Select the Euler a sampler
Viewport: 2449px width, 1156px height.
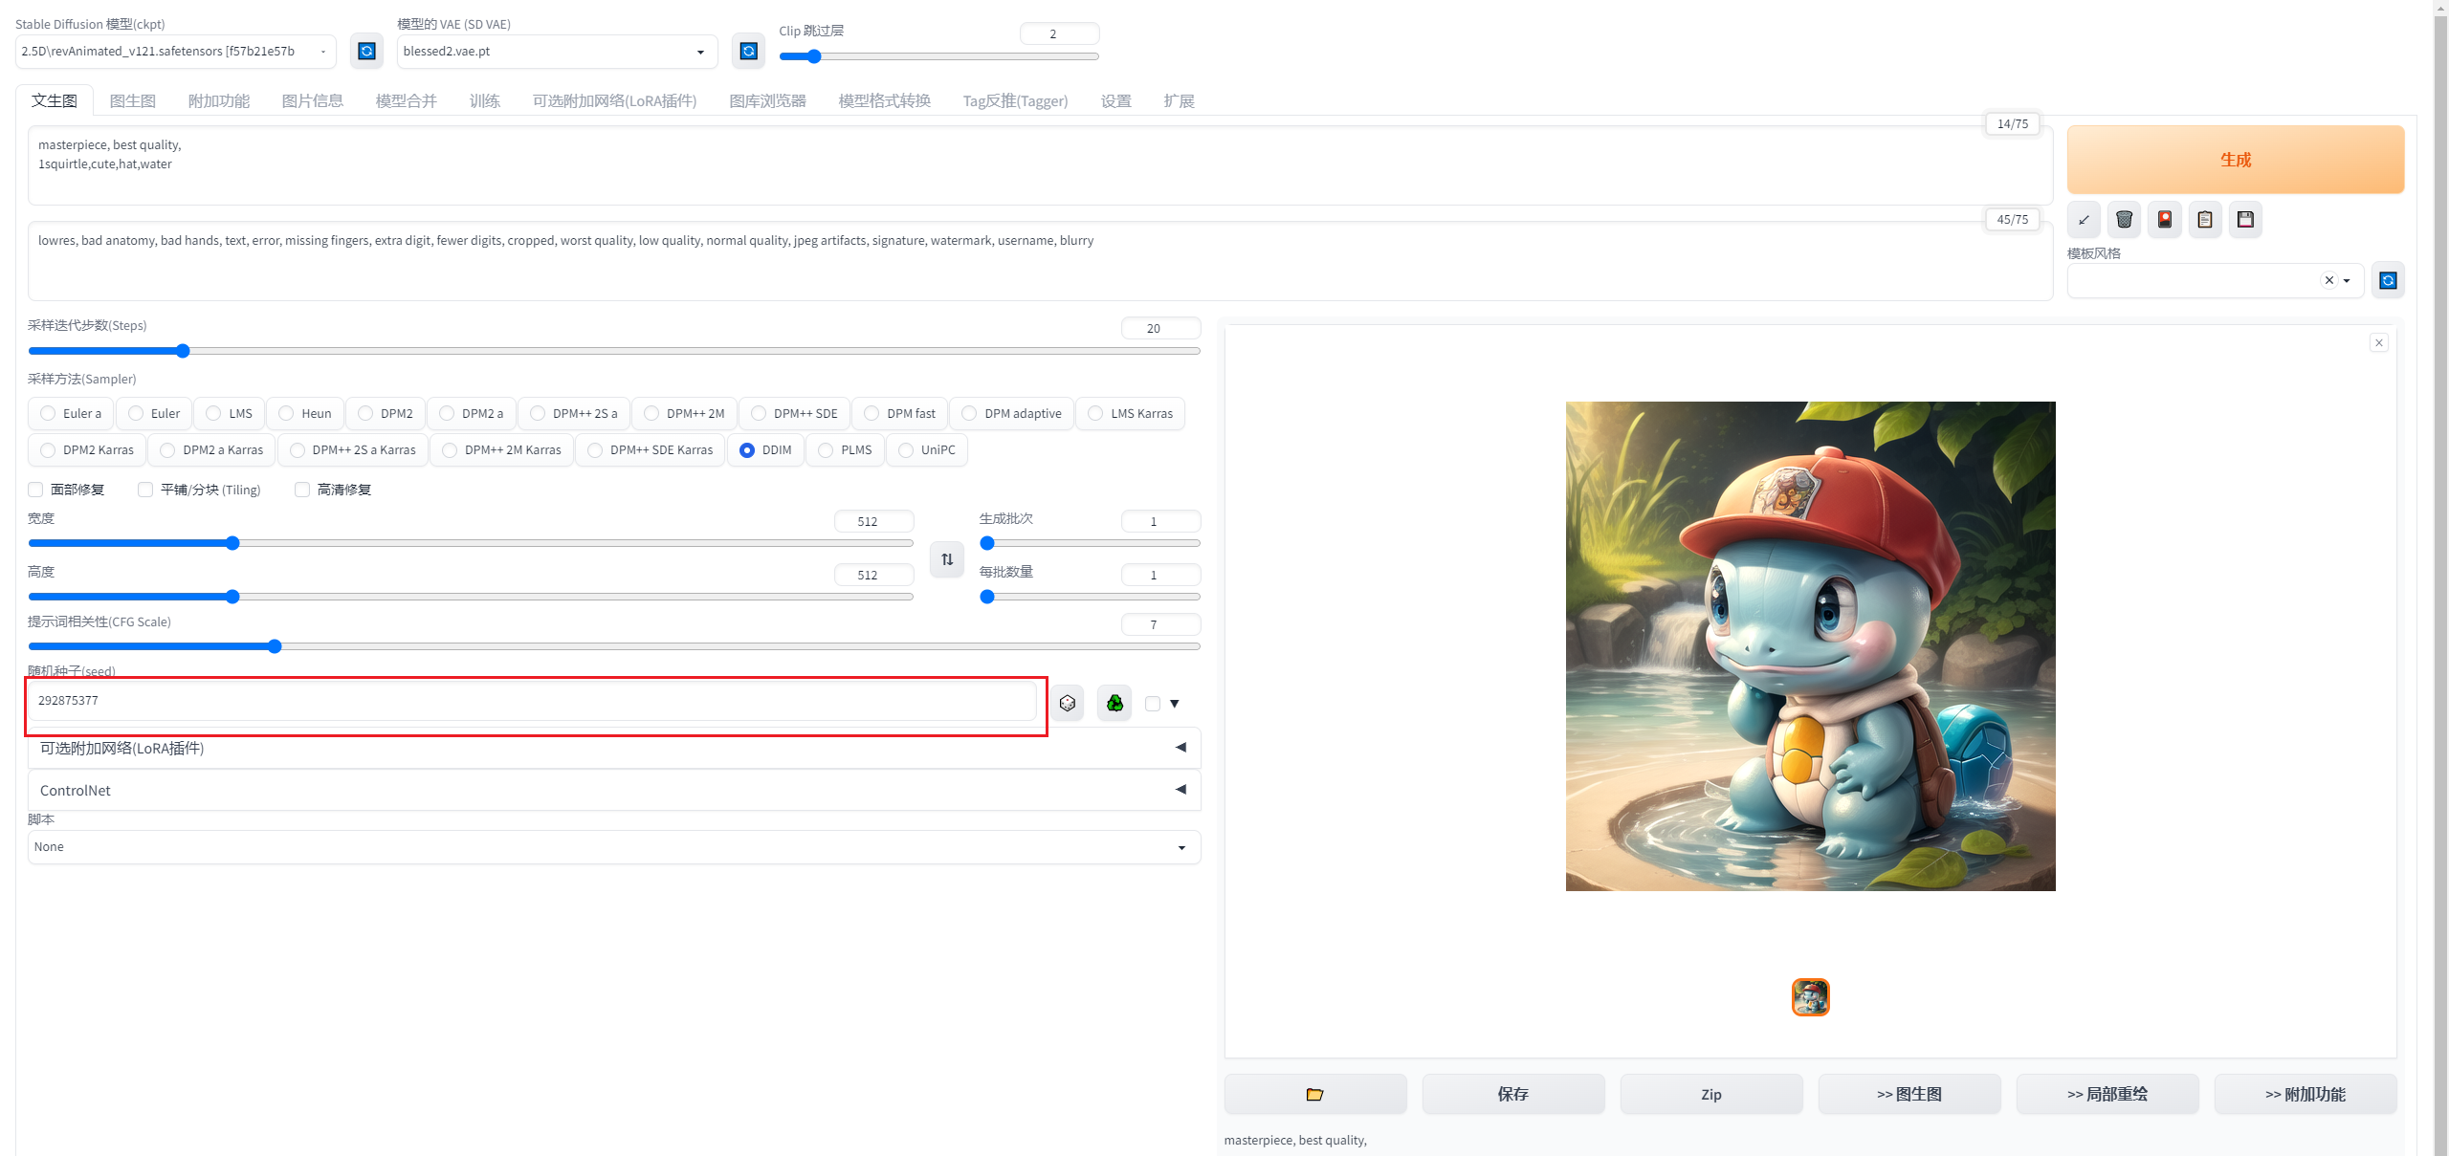pyautogui.click(x=72, y=413)
